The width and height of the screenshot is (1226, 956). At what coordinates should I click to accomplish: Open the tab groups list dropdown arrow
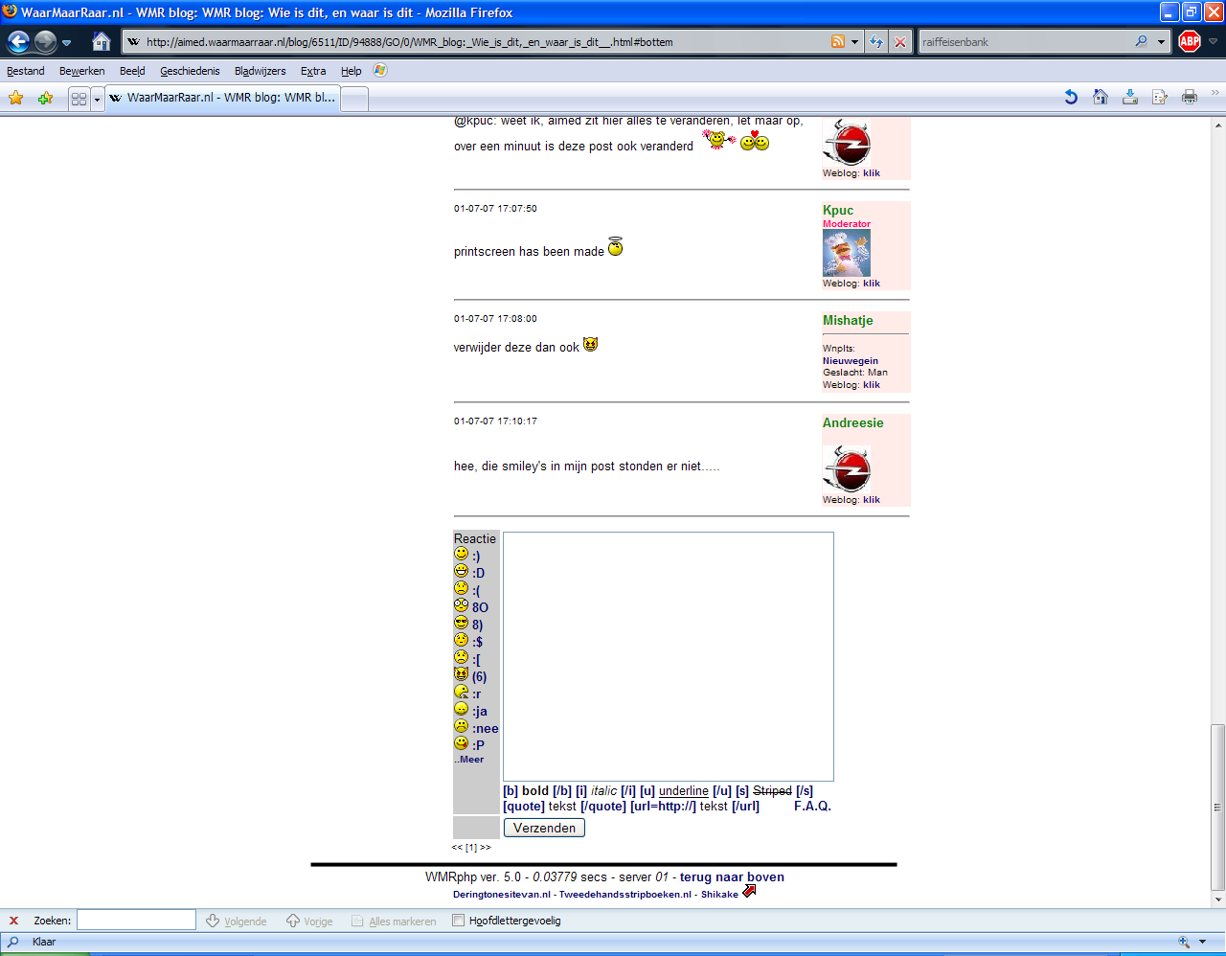(x=97, y=99)
